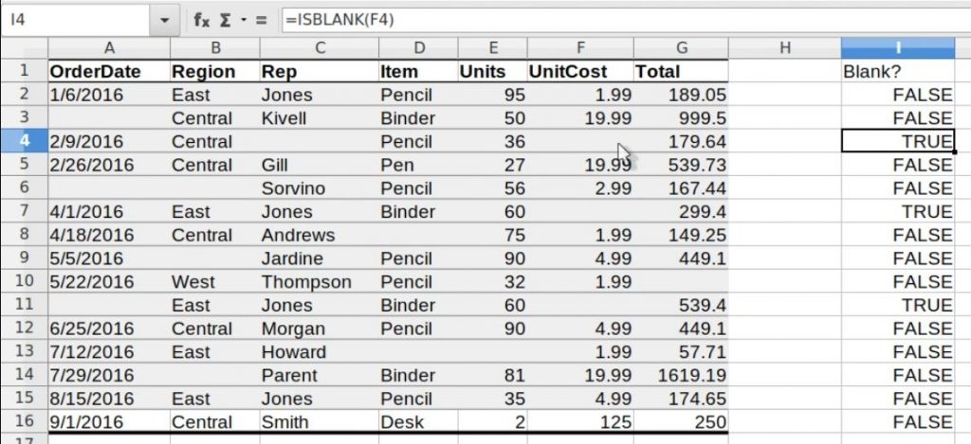Click the formula input line with =ISBLANK(F4)
Screen dimensions: 971x444
(626, 20)
